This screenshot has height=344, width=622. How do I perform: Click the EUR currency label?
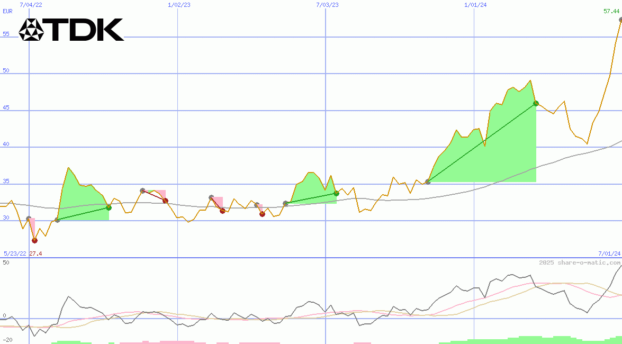coord(7,11)
